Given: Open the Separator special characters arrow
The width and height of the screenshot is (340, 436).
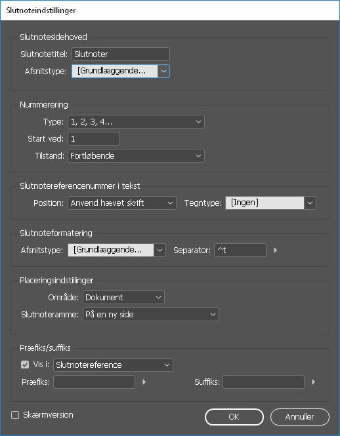Looking at the screenshot, I should [276, 250].
